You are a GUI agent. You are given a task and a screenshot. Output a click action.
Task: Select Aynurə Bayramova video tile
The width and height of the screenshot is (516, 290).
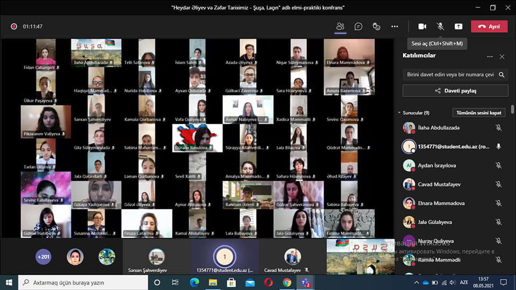pyautogui.click(x=349, y=81)
